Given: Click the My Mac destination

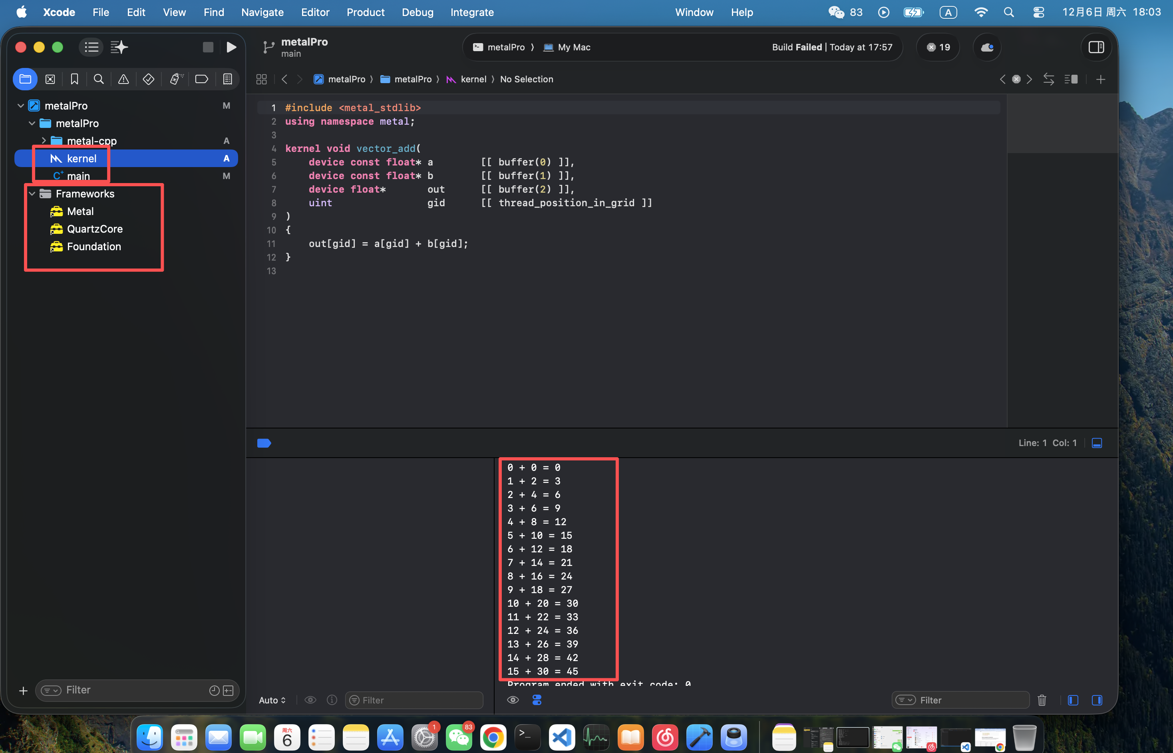Looking at the screenshot, I should (x=573, y=47).
